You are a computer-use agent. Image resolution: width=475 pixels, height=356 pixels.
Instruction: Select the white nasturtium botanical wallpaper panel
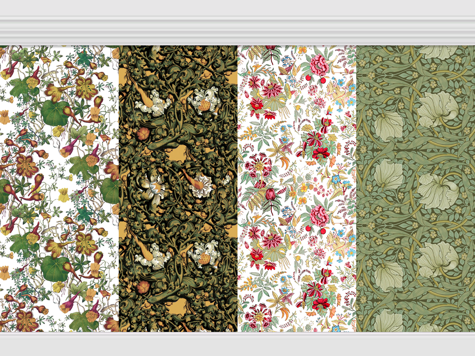(x=59, y=185)
